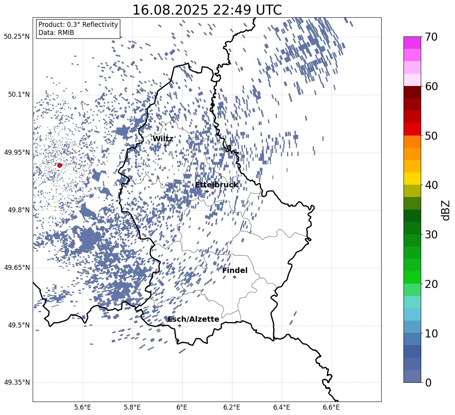Viewport: 455px width, 415px height.
Task: Click the dBZ colorbar axis label
Action: click(446, 210)
